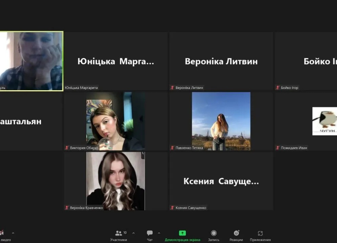Click the Вероніка Кравченко profile picture

pos(115,181)
